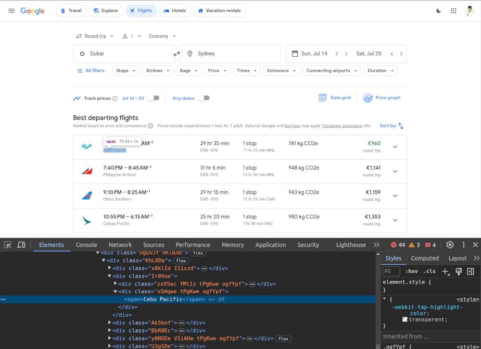The image size is (481, 349).
Task: Open the Round trip dropdown
Action: [x=94, y=36]
